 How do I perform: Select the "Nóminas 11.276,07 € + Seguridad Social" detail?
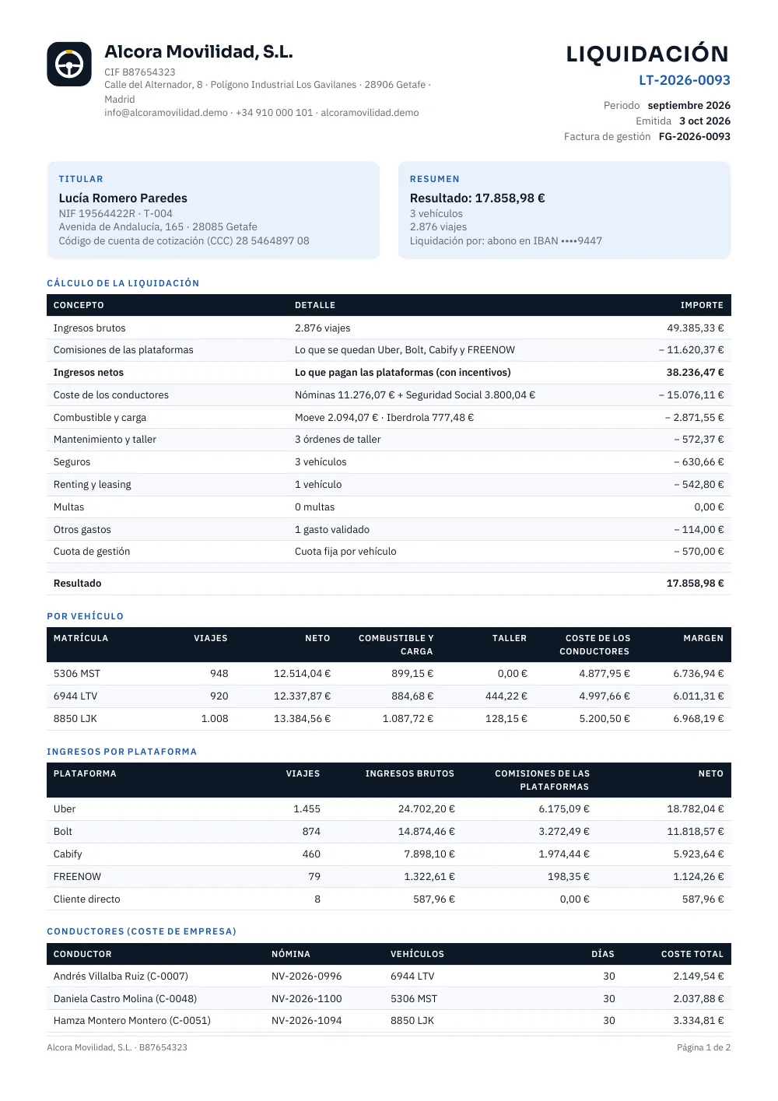click(x=415, y=395)
